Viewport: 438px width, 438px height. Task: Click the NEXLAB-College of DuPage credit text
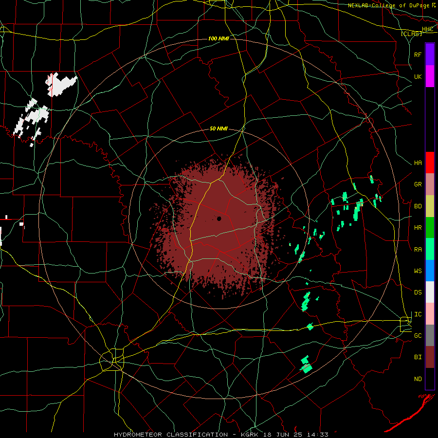coord(388,5)
